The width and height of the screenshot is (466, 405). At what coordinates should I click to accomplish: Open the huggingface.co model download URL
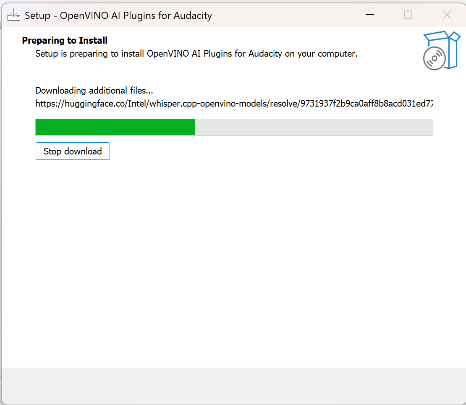[x=235, y=103]
